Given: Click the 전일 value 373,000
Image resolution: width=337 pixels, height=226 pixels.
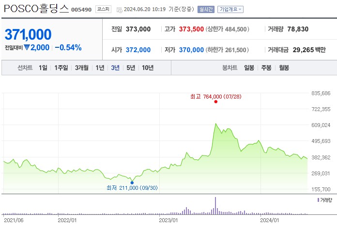Looking at the screenshot, I should (138, 29).
